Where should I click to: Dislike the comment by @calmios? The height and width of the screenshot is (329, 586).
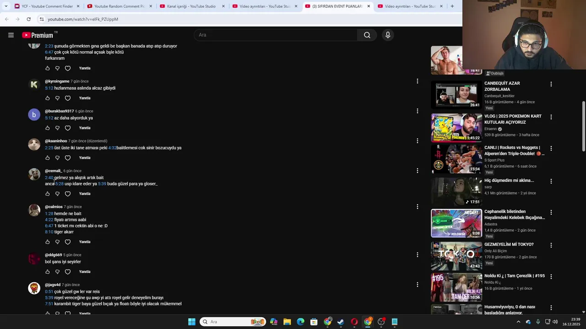point(57,242)
